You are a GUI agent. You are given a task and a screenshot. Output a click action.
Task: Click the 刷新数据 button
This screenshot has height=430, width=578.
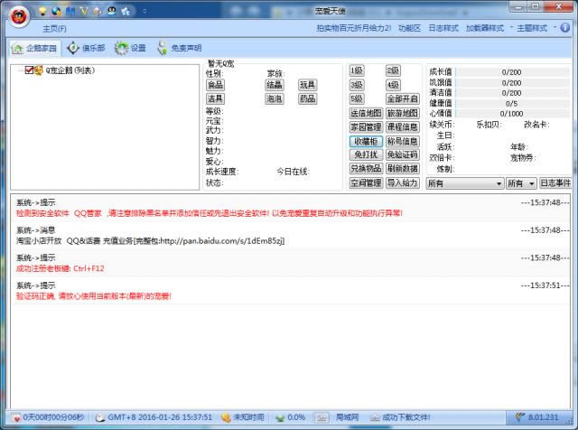coord(403,169)
